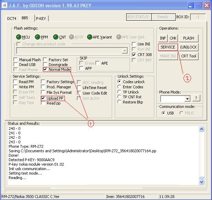Enable LifeTime Reset checkbox
212x200 pixels.
(x=79, y=88)
